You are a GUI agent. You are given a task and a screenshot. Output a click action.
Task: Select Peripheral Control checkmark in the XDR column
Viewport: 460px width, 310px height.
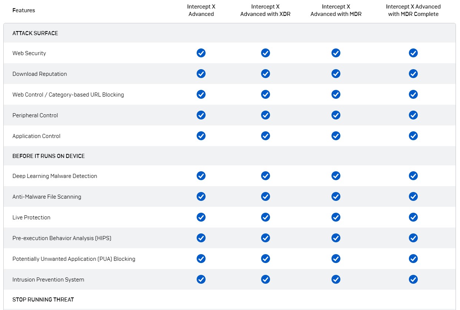(x=266, y=115)
